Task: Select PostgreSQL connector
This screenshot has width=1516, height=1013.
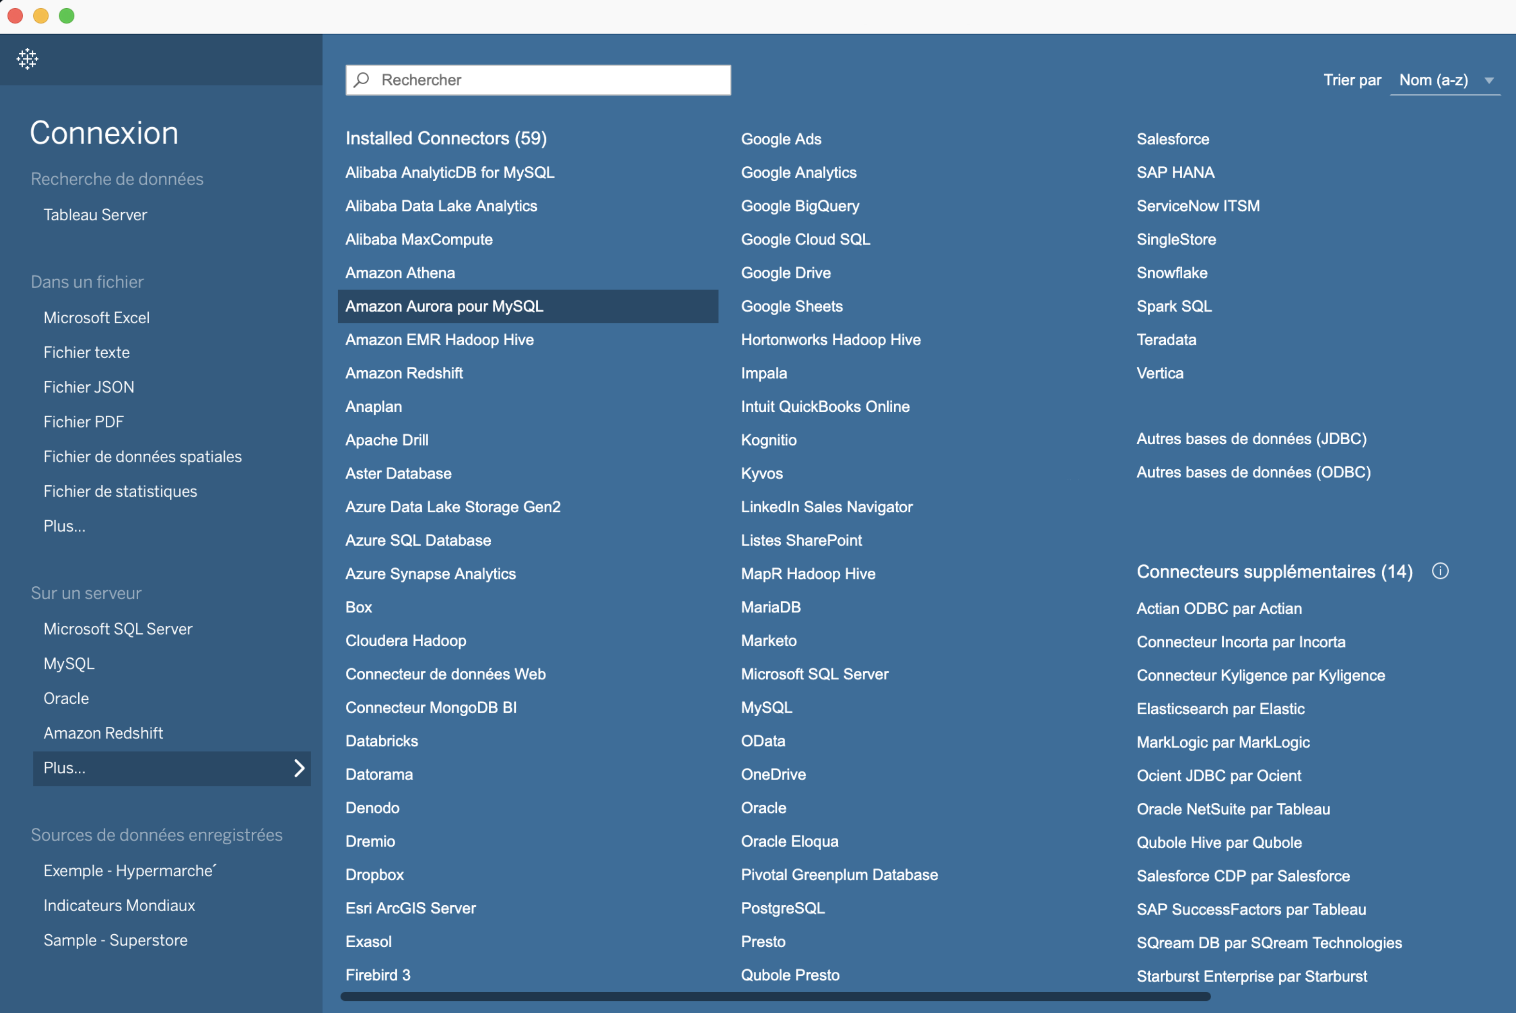Action: pos(783,908)
